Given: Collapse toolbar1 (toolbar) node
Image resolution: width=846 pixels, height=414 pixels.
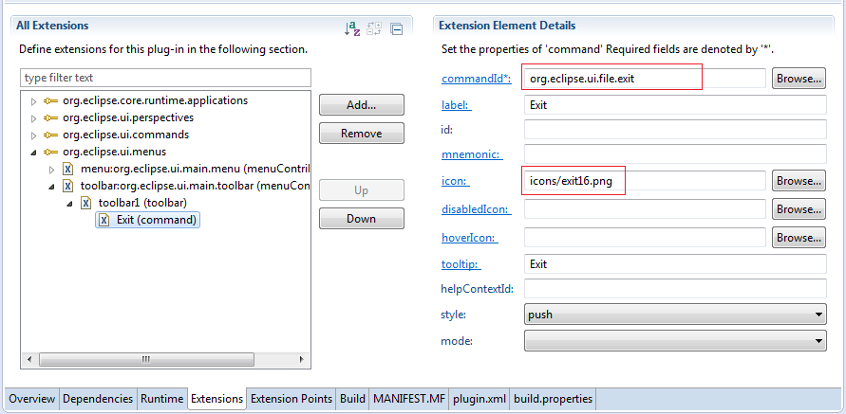Looking at the screenshot, I should pos(69,204).
